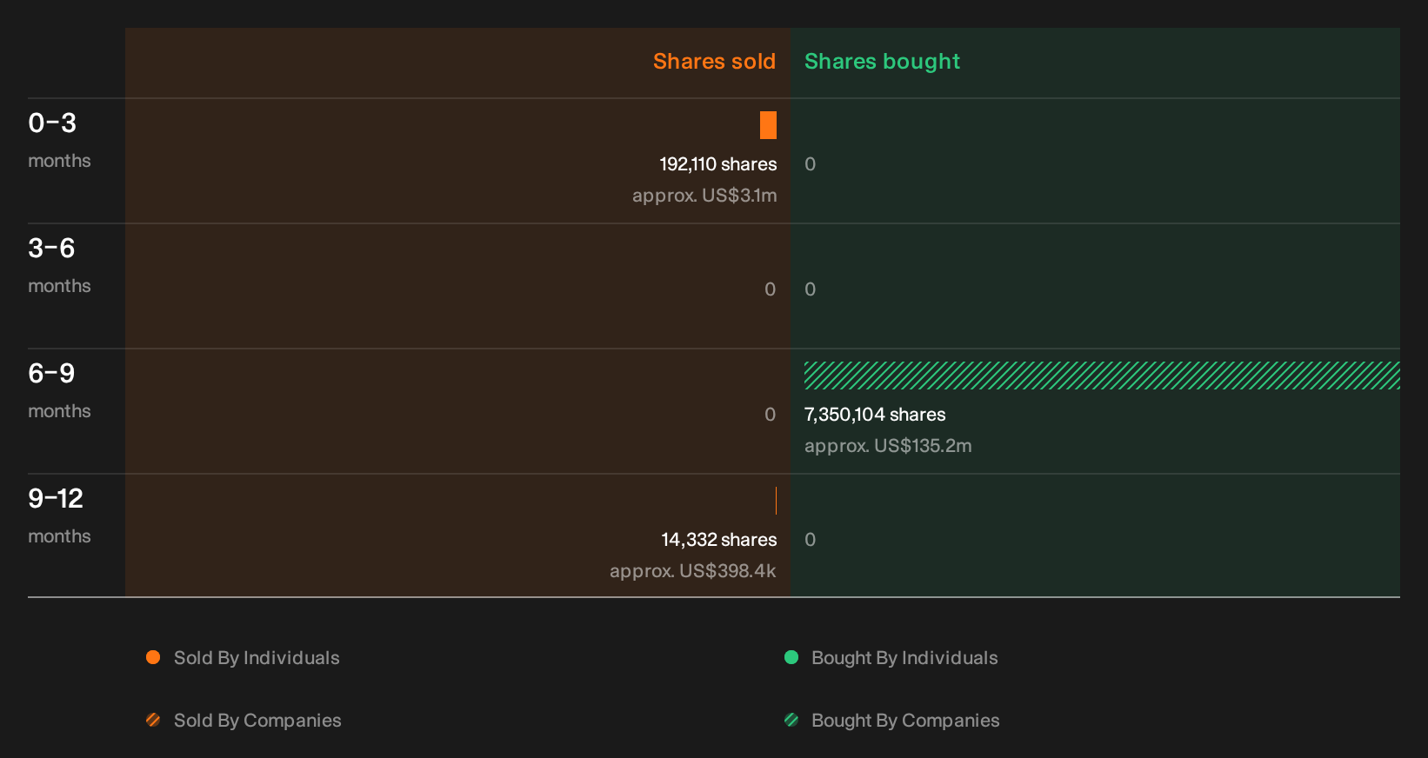The width and height of the screenshot is (1428, 758).
Task: Click the approx. US$3.1m value
Action: click(704, 196)
